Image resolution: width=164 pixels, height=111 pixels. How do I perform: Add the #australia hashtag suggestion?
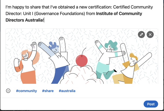67,91
